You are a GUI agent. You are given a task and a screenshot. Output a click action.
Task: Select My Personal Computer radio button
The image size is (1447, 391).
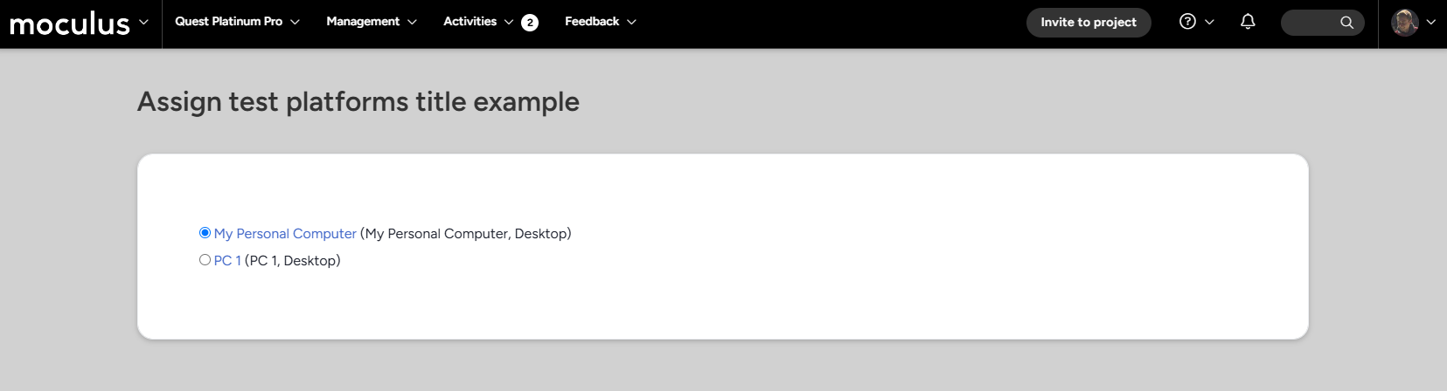[x=205, y=233]
